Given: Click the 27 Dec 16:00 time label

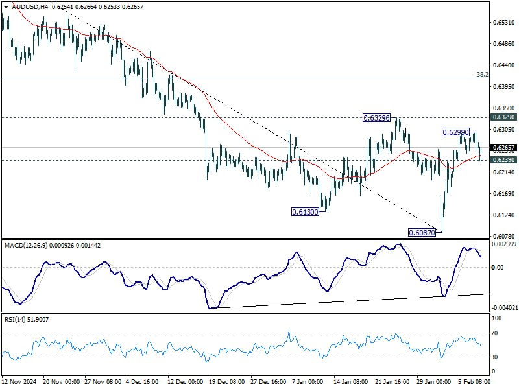Looking at the screenshot, I should [268, 382].
